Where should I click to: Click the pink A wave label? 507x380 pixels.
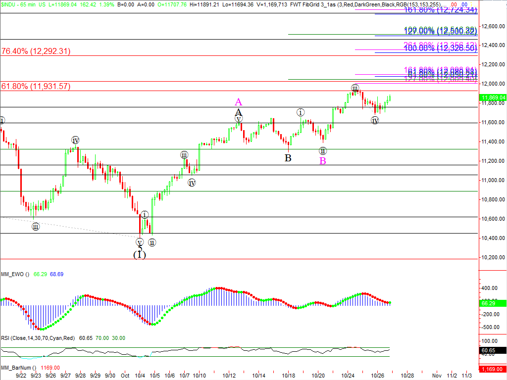pyautogui.click(x=238, y=102)
